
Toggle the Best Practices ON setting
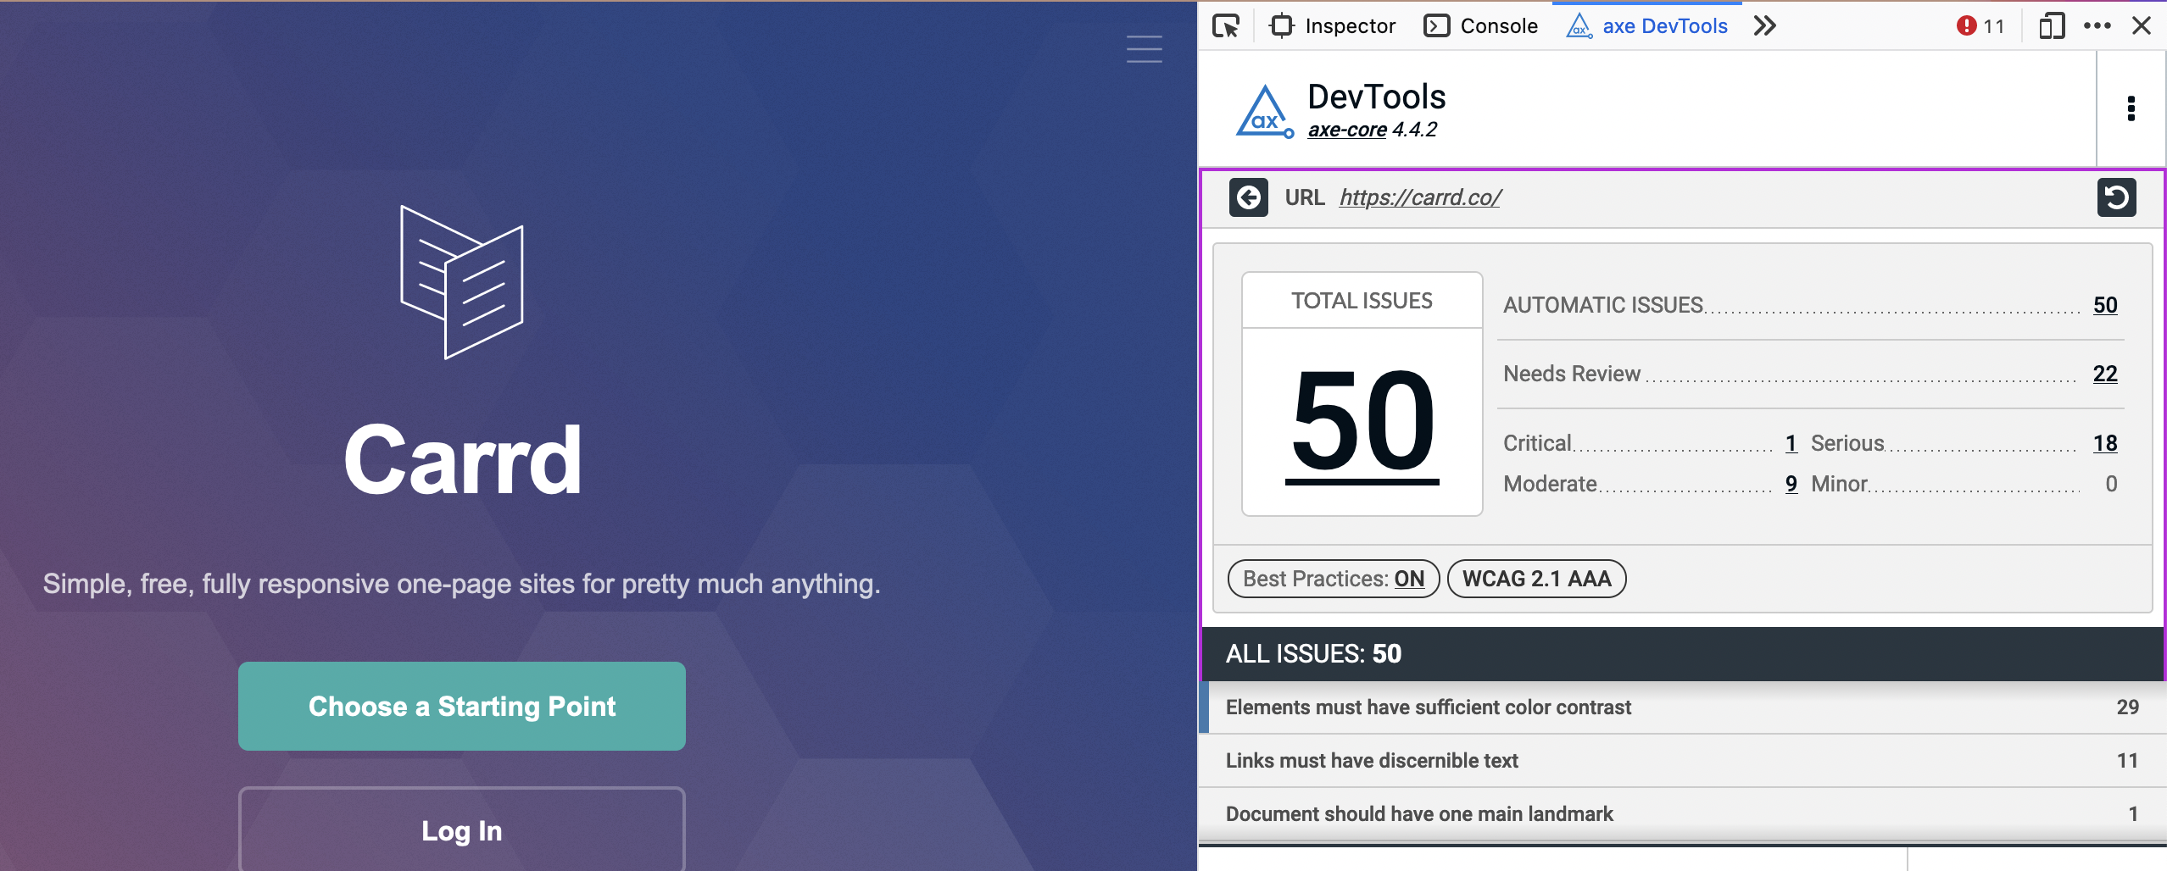pyautogui.click(x=1334, y=579)
